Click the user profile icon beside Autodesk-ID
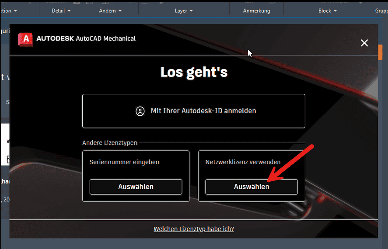This screenshot has height=249, width=388. pos(140,111)
